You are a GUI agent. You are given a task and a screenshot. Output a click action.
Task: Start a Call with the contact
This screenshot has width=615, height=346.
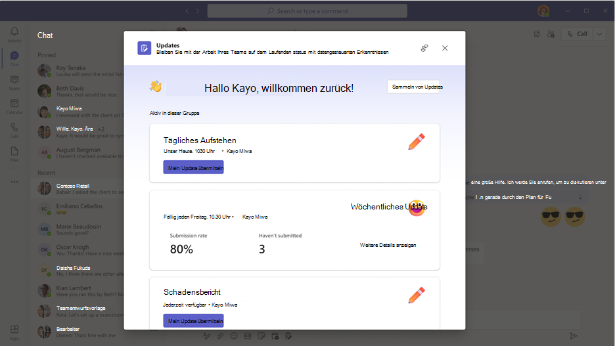(578, 34)
